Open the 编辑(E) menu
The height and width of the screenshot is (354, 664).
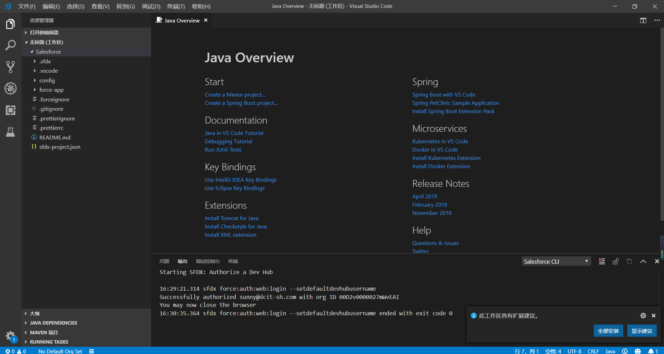tap(51, 6)
